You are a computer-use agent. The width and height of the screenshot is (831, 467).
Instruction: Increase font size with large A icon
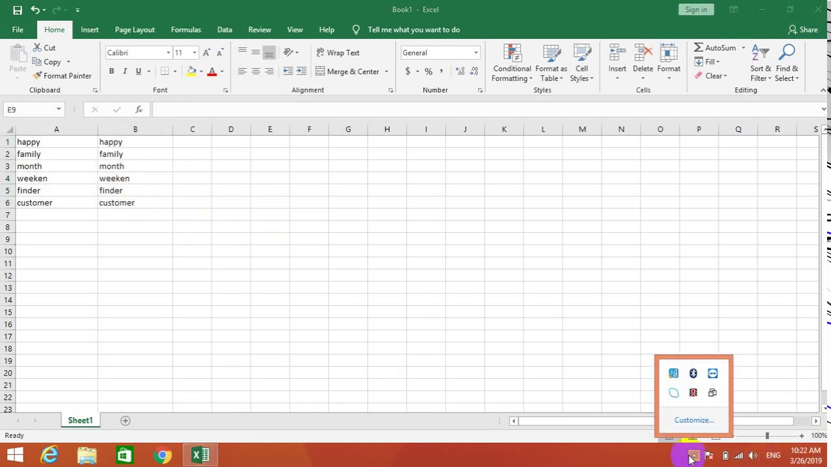click(x=206, y=53)
